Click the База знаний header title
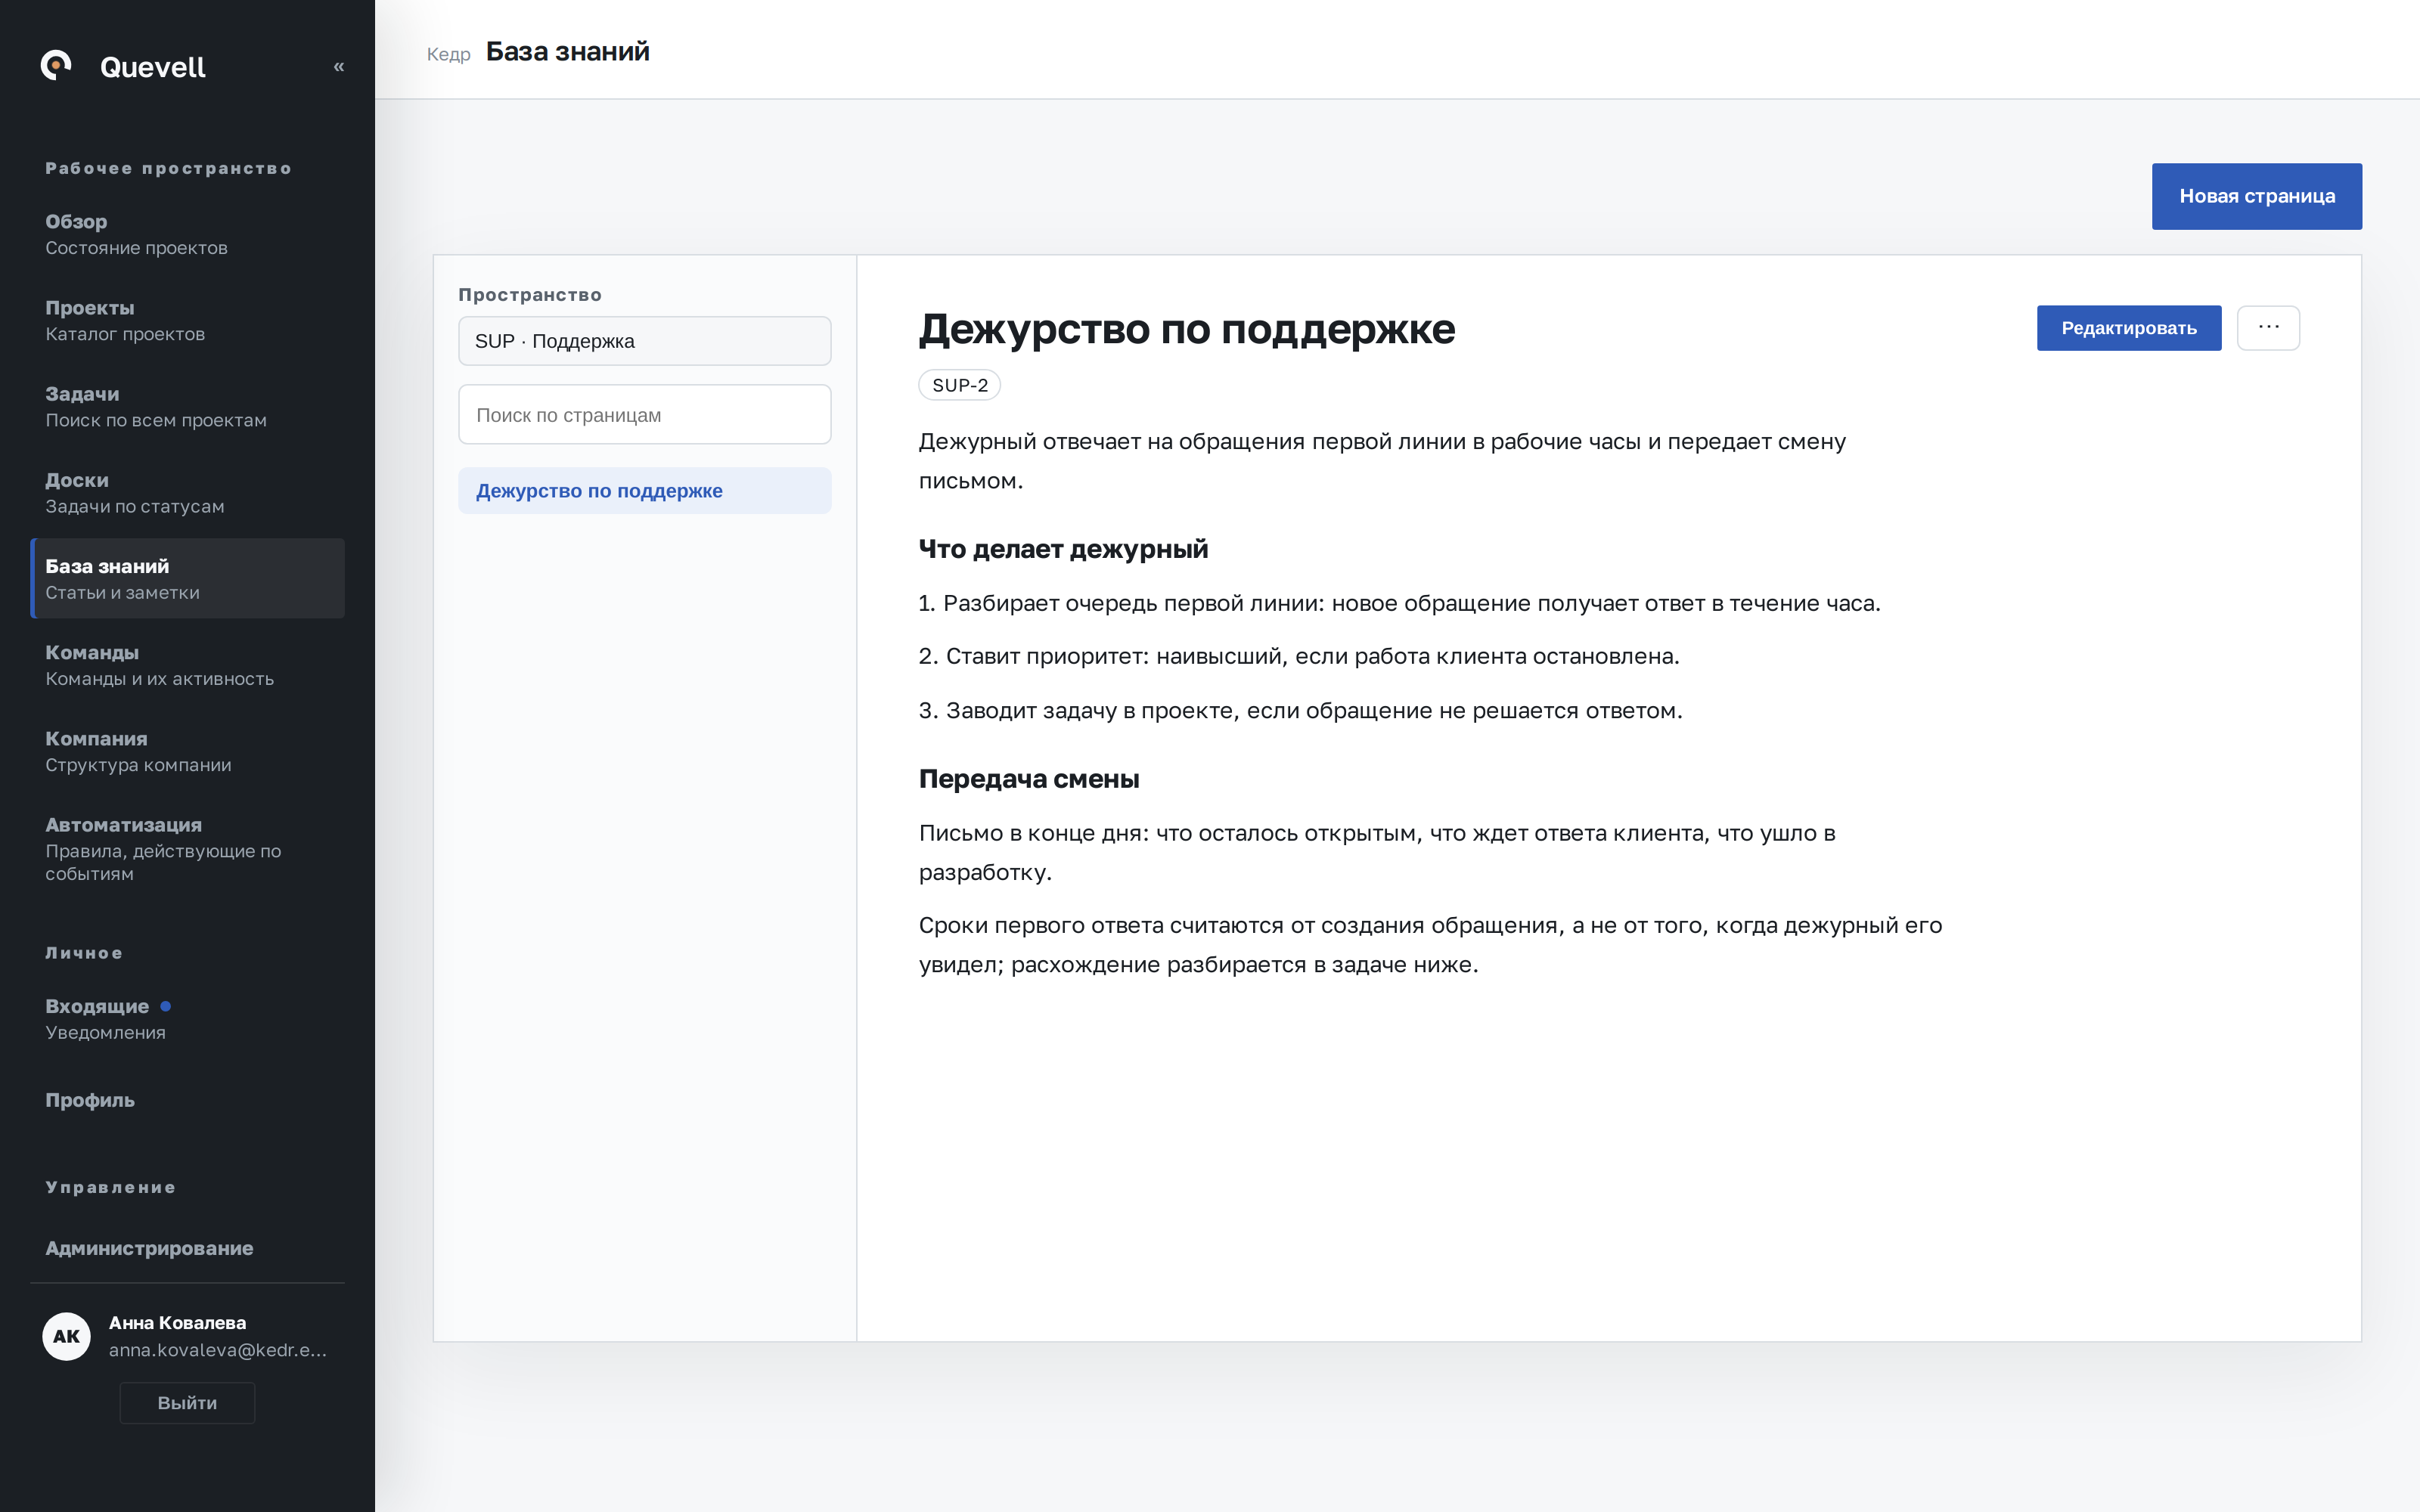Screen dimensions: 2420x1512 click(x=567, y=51)
